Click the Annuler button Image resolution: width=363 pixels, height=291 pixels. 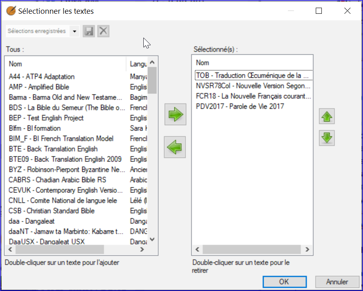click(337, 282)
